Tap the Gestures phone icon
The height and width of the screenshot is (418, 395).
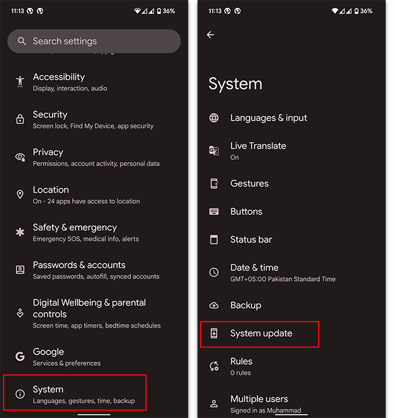214,184
